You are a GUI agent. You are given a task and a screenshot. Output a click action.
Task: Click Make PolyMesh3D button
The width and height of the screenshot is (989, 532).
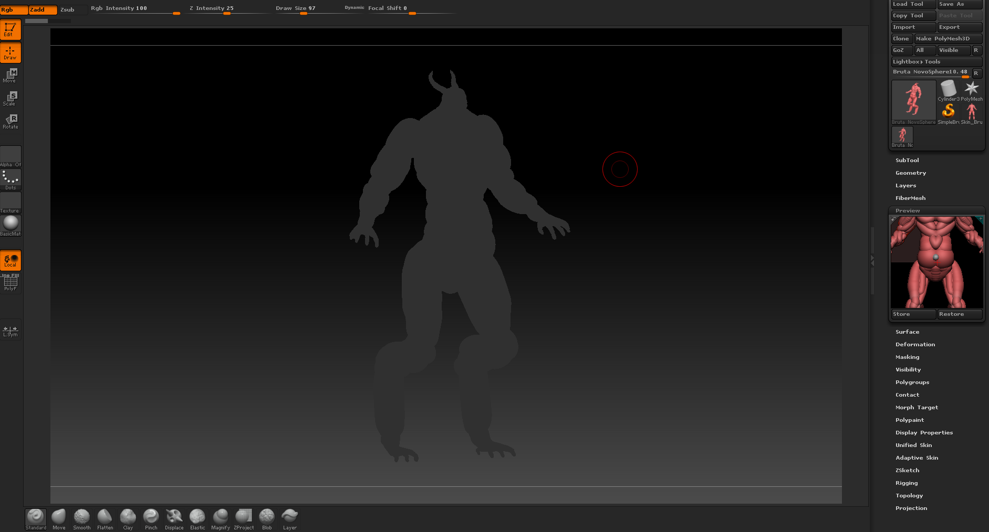click(x=948, y=39)
